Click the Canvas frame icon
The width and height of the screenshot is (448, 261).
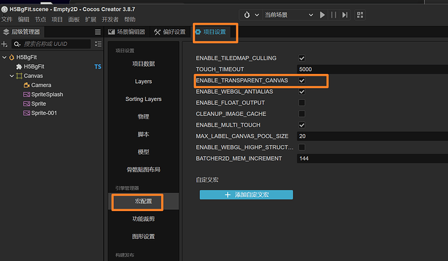[19, 76]
